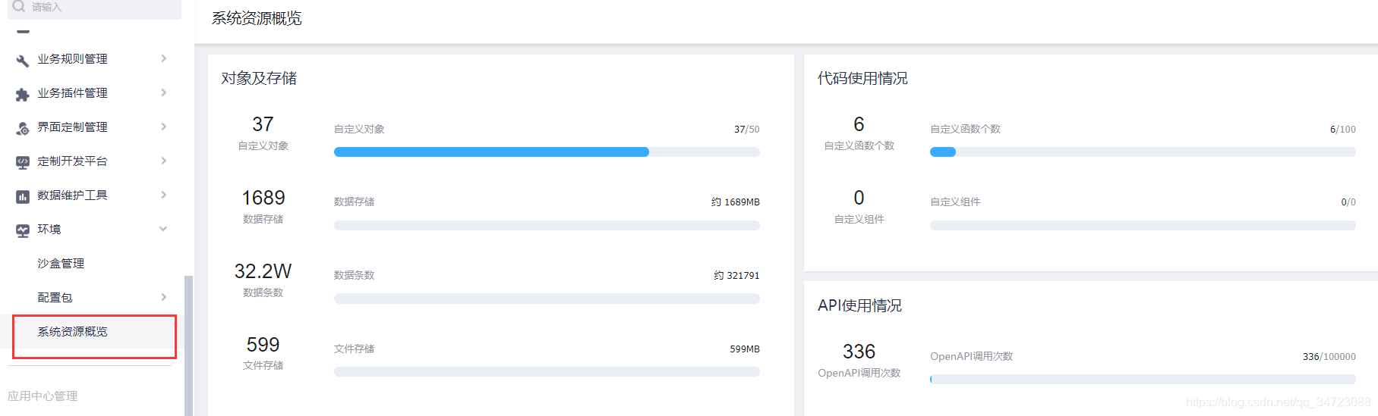This screenshot has width=1378, height=416.
Task: Click the 6/100 function usage value
Action: (x=1342, y=129)
